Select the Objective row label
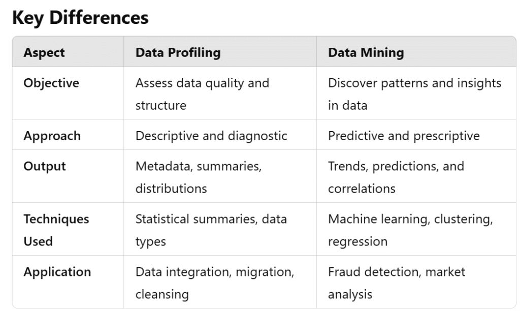This screenshot has height=311, width=520. click(51, 83)
